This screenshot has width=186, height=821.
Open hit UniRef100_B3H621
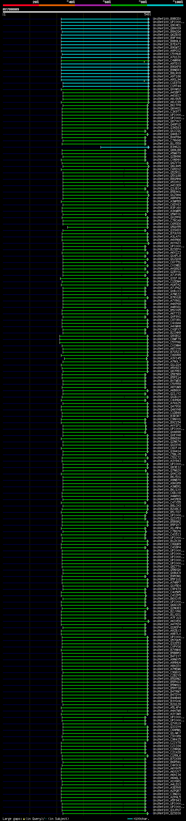point(167,147)
